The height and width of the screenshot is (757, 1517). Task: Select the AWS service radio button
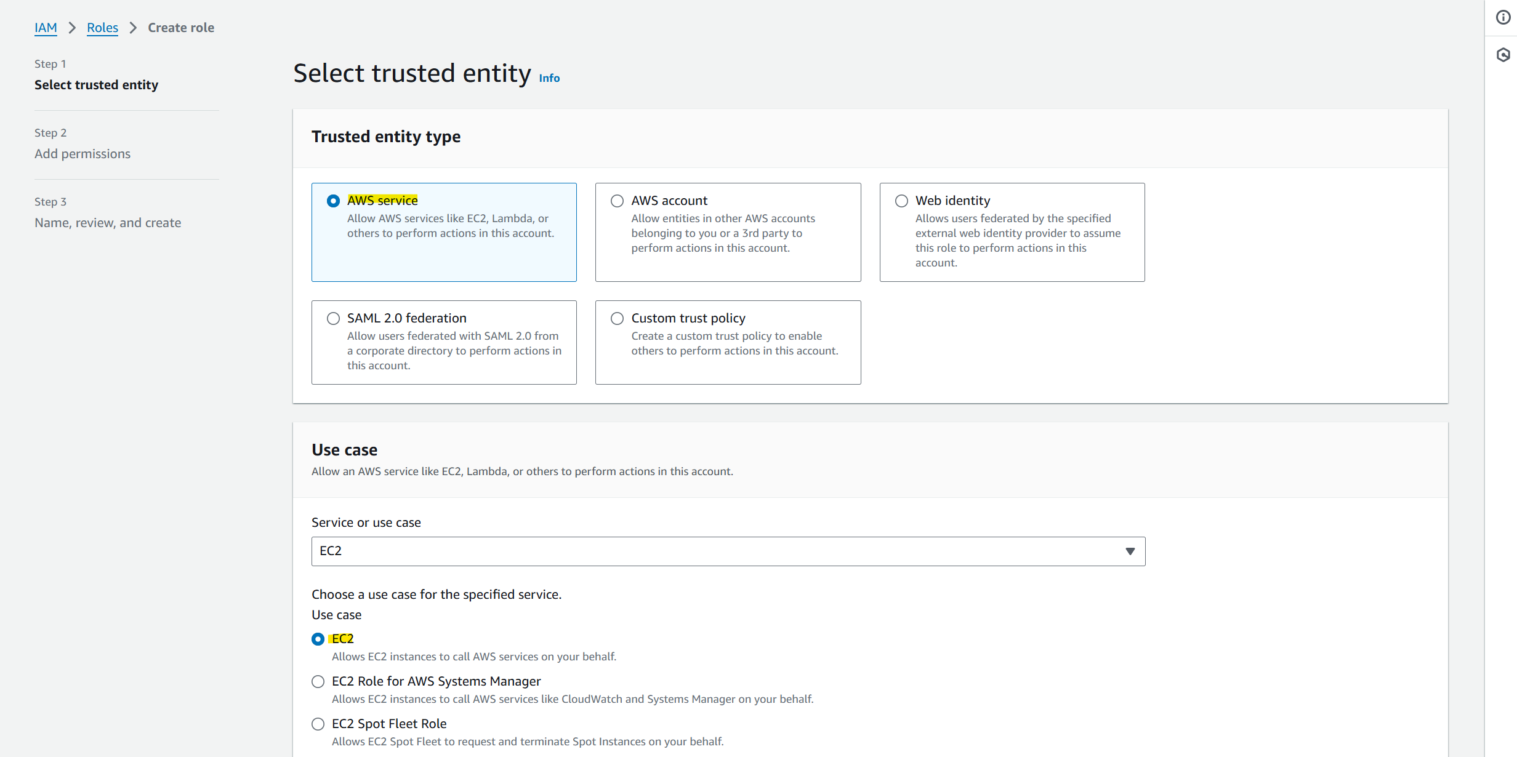point(333,201)
